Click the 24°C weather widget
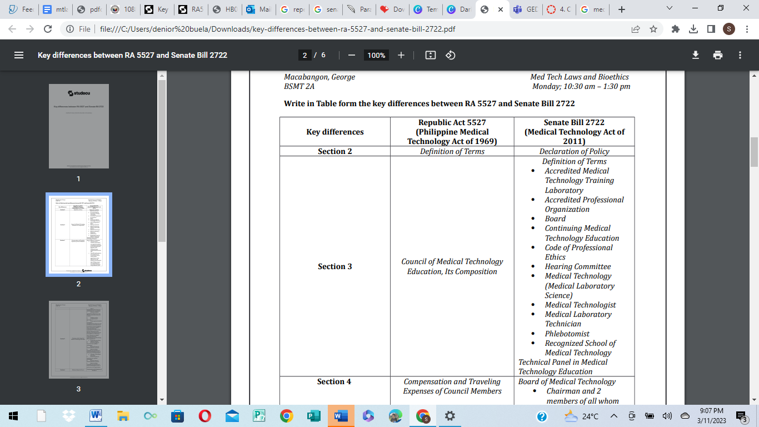The height and width of the screenshot is (427, 759). pos(581,416)
